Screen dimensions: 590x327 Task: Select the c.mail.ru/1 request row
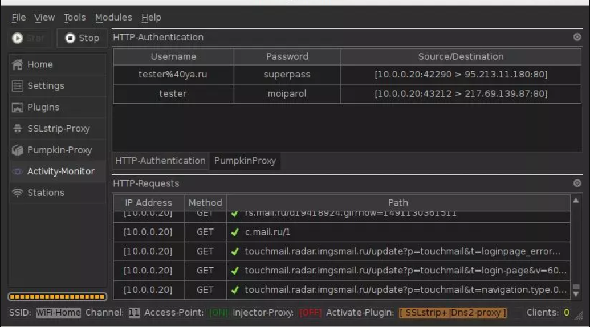point(341,232)
